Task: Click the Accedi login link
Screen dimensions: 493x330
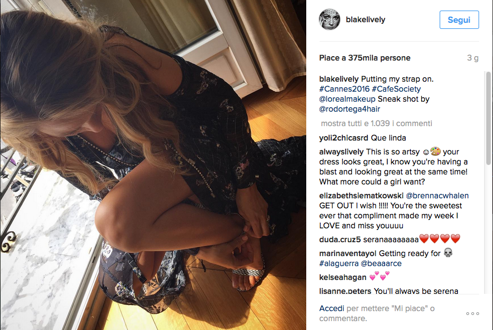Action: (x=331, y=308)
